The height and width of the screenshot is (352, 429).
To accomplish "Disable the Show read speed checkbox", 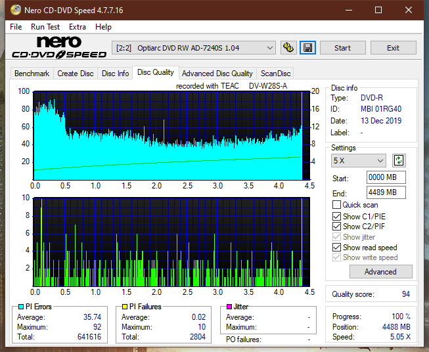I will point(336,247).
